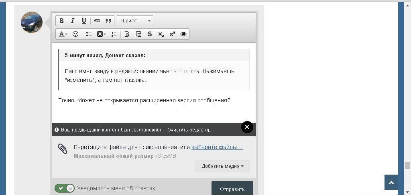This screenshot has height=195, width=411.
Task: Click the info icon in notice bar
Action: pyautogui.click(x=56, y=130)
